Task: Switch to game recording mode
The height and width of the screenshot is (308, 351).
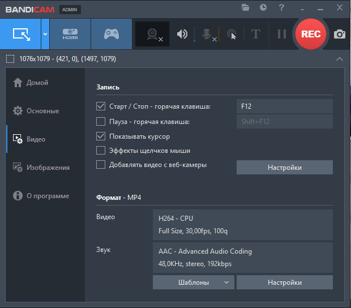Action: coord(112,34)
